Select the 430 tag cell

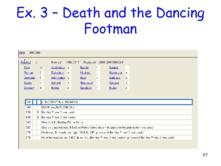(29, 117)
